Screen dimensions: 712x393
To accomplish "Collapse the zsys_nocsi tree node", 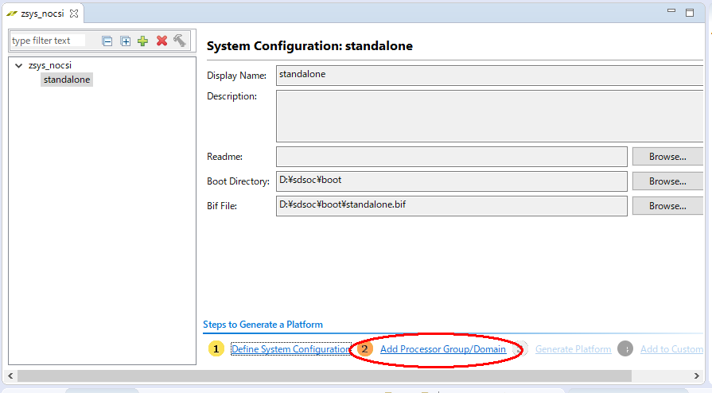I will [x=18, y=66].
